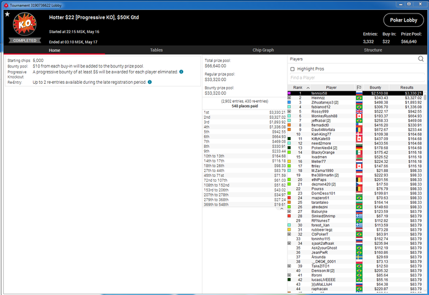Select the player row fabianod12

click(x=355, y=107)
